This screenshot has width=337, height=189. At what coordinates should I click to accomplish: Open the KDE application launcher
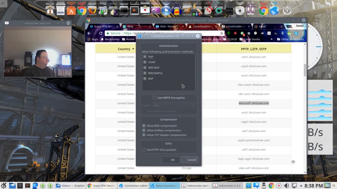click(x=4, y=186)
